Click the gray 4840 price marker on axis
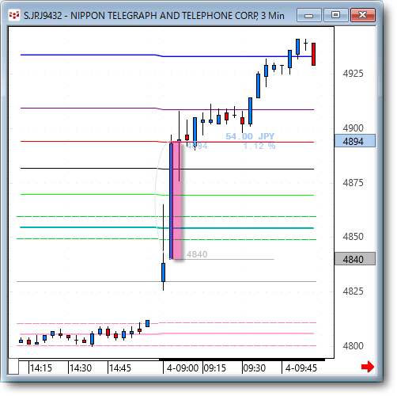This screenshot has width=397, height=396. click(x=355, y=259)
